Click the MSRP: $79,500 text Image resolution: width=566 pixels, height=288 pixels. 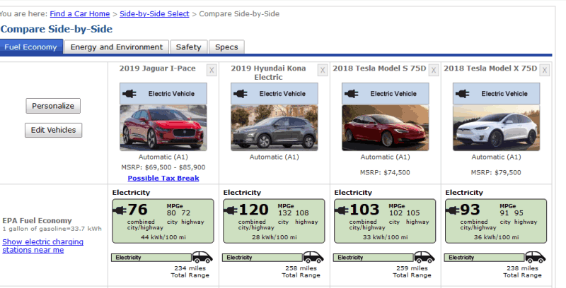coord(496,173)
